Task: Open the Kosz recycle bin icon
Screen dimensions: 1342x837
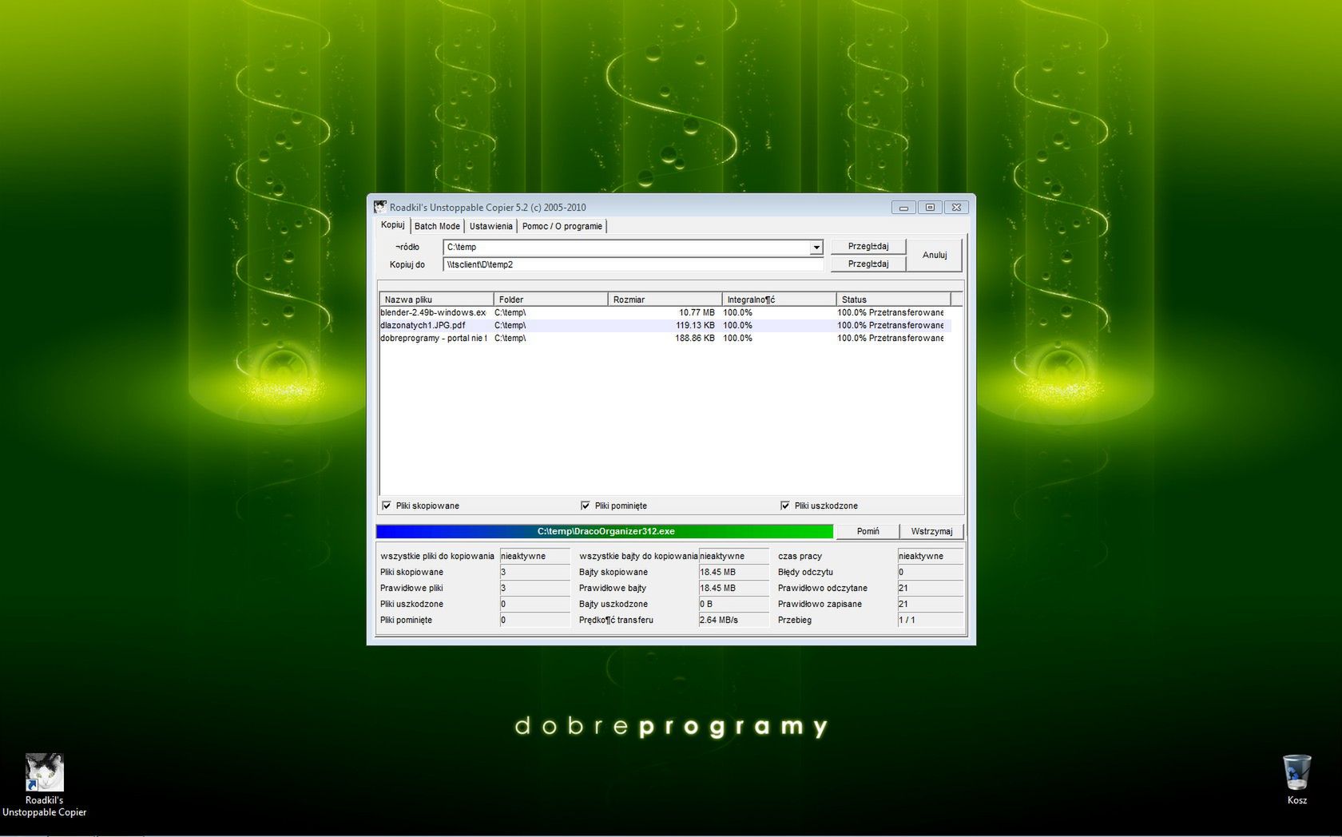Action: (1296, 779)
